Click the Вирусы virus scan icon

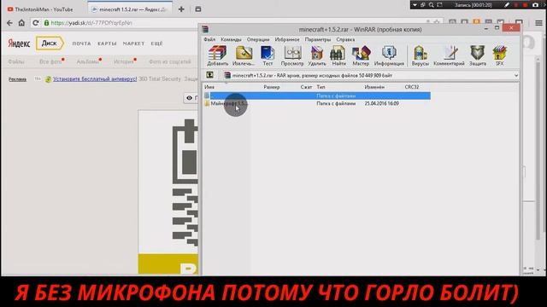pos(420,55)
